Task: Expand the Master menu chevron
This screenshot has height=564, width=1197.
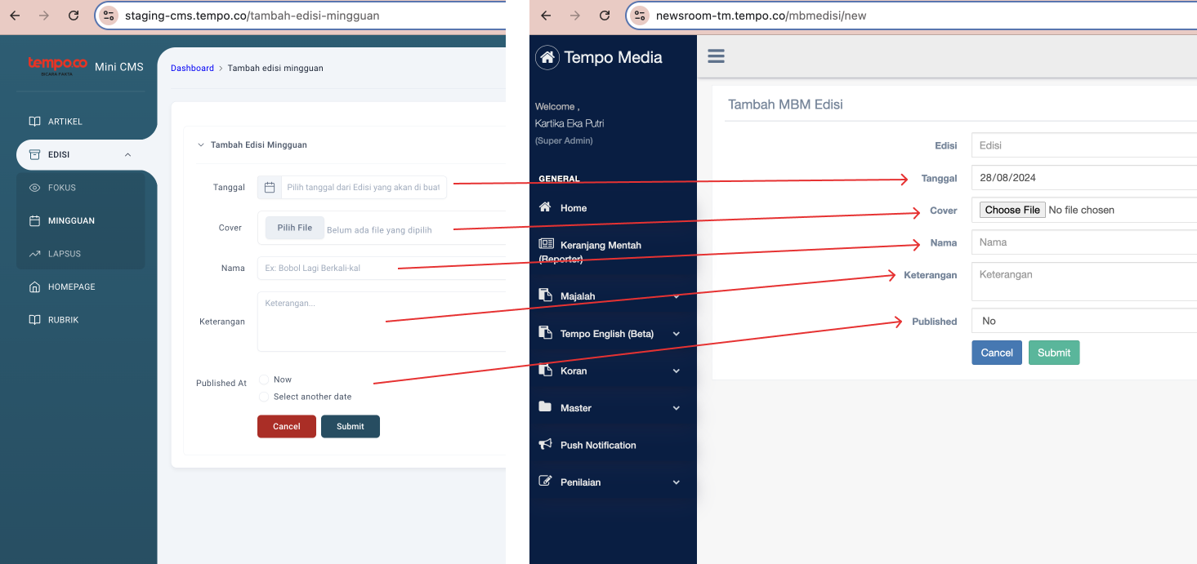Action: pos(676,408)
